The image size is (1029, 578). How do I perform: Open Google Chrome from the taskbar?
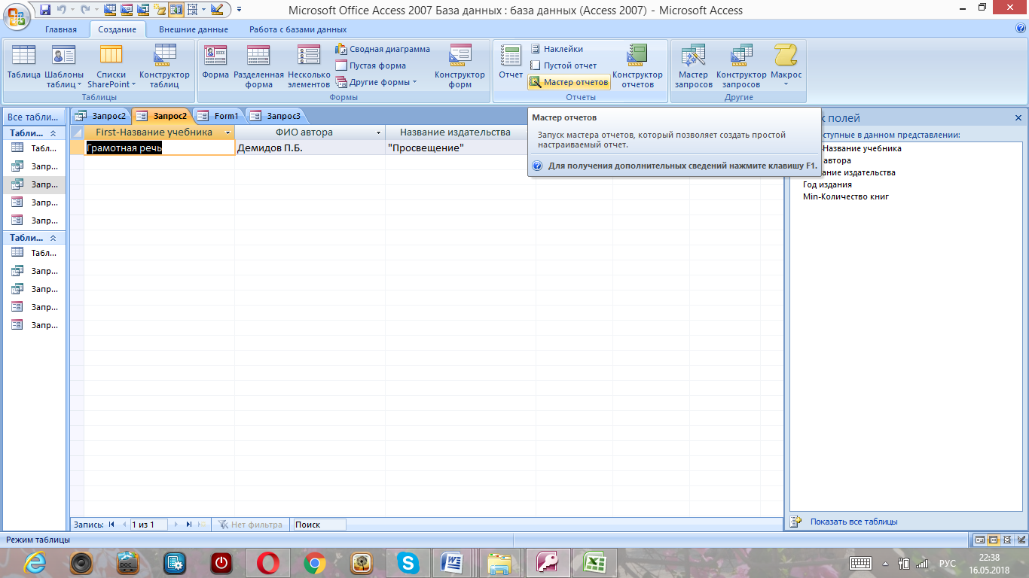coord(315,561)
